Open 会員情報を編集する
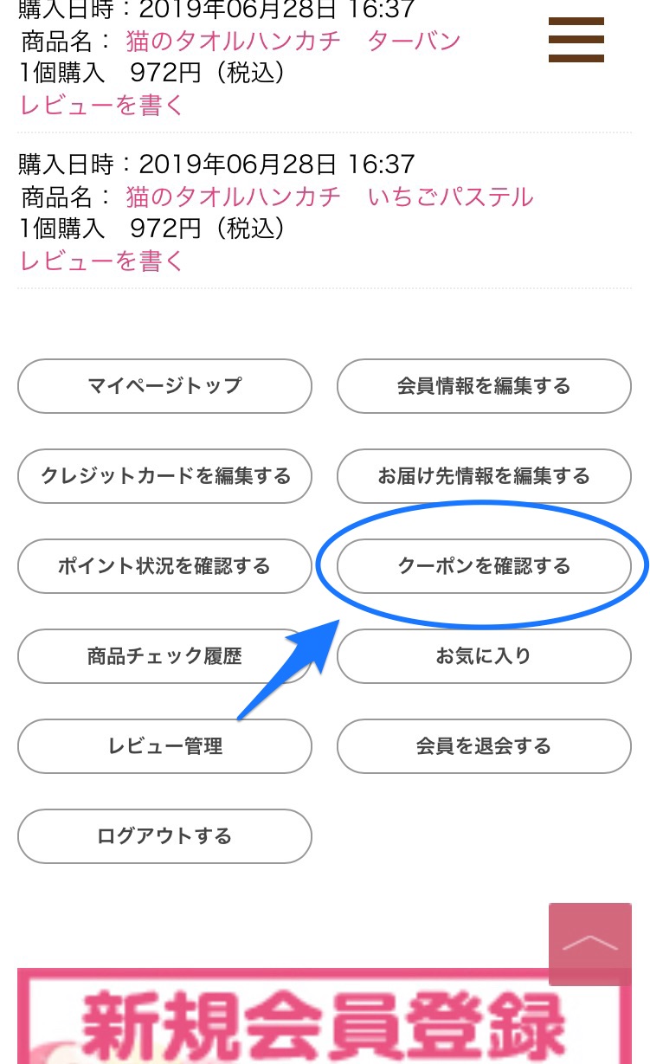Image resolution: width=650 pixels, height=1064 pixels. (x=484, y=386)
